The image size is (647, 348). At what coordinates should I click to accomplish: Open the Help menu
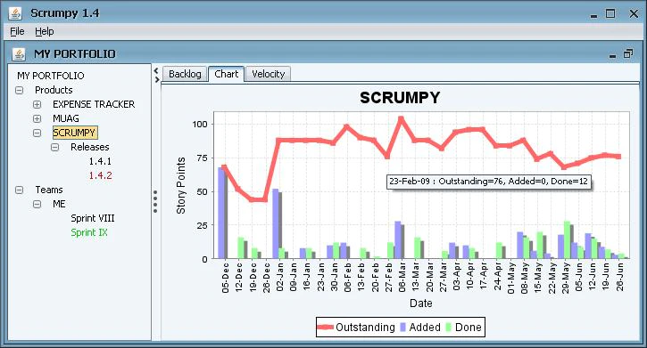click(x=44, y=31)
